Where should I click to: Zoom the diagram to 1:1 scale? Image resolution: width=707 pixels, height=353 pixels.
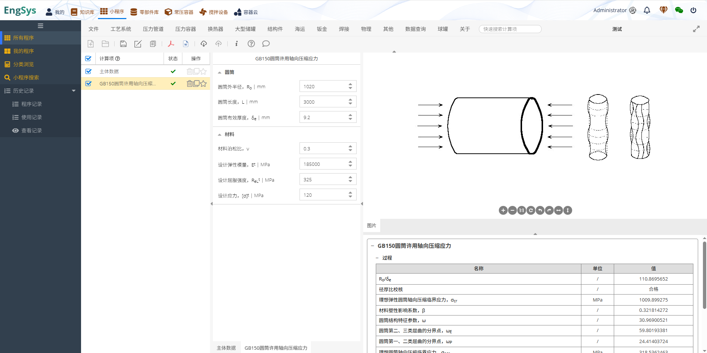pos(521,210)
